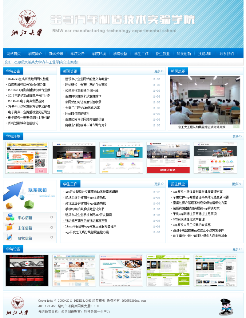The width and height of the screenshot is (246, 318).
Task: Select the blue cube blocks icon beside 中心信箱
Action: 10,217
